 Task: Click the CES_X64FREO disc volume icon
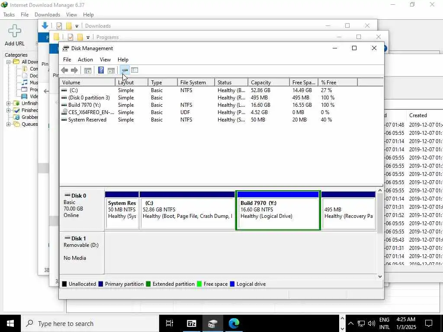pyautogui.click(x=64, y=112)
